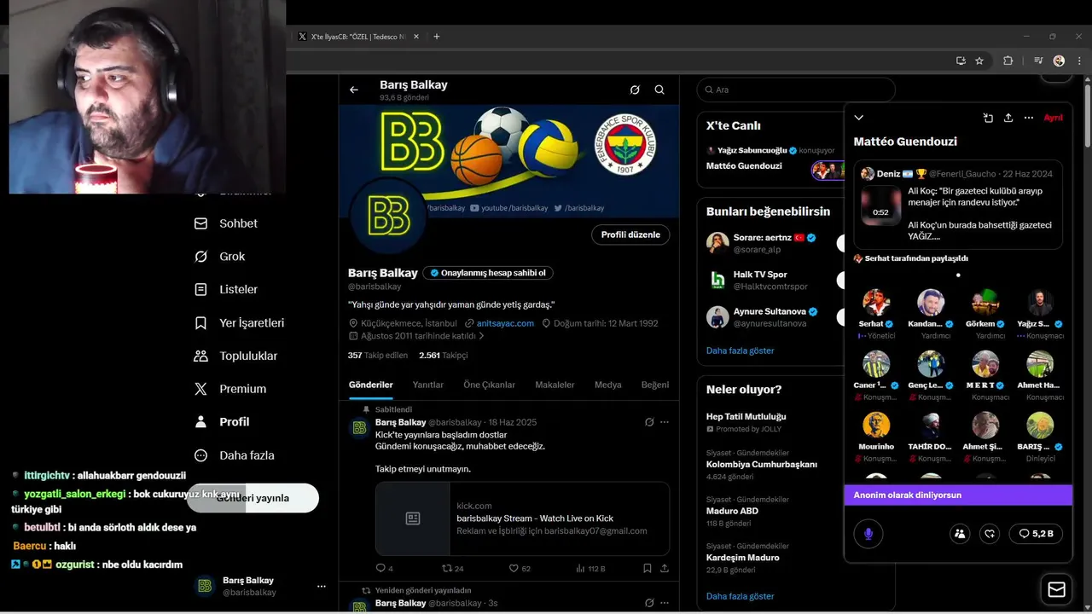The width and height of the screenshot is (1092, 614).
Task: Click Onaylanmış hesap sahibi ol badge
Action: pos(488,273)
